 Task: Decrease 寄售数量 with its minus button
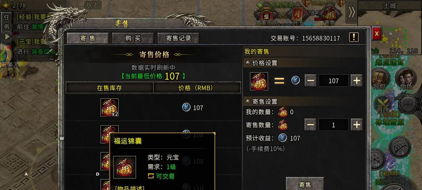click(310, 125)
